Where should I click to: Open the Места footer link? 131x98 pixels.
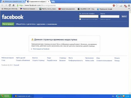pyautogui.click(x=70, y=58)
